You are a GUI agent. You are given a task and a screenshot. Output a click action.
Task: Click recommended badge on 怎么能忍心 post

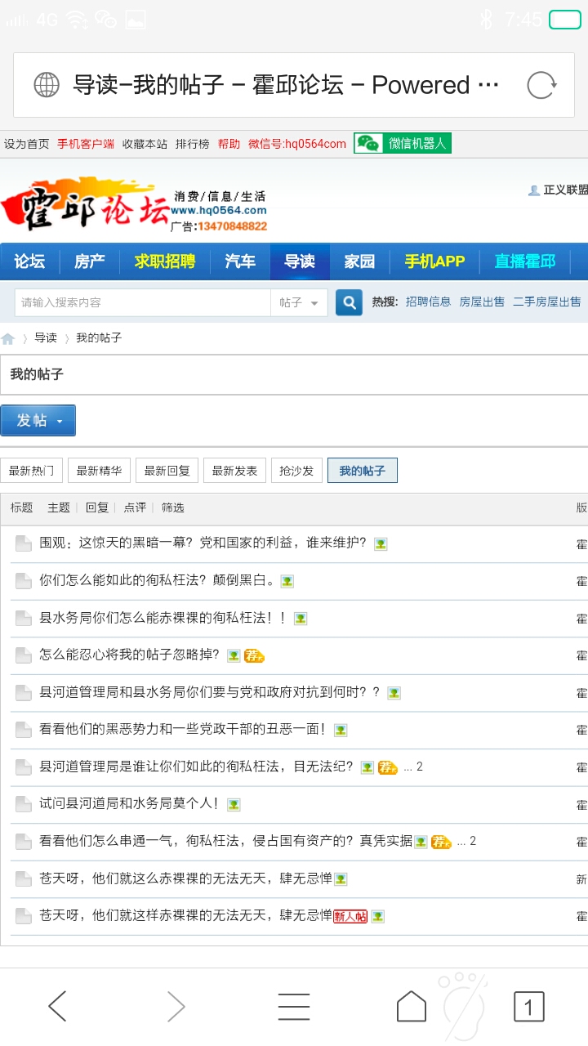[254, 655]
